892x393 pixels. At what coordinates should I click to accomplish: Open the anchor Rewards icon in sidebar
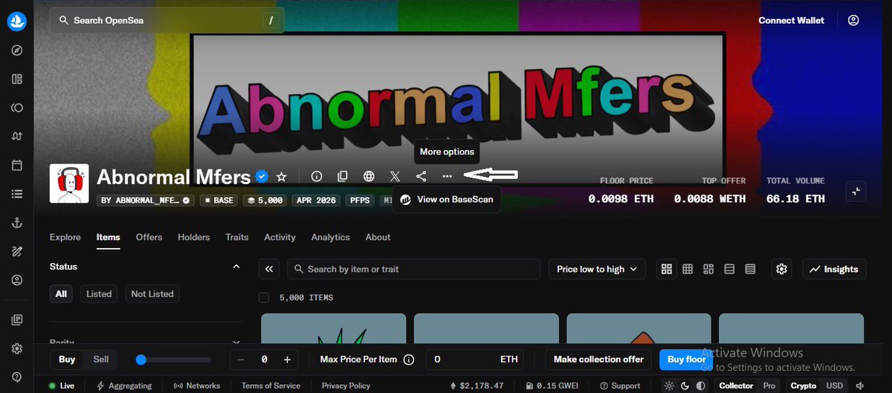(16, 223)
